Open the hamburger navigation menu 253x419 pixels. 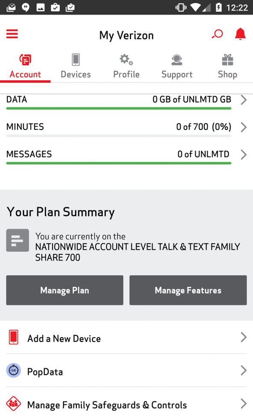point(12,34)
